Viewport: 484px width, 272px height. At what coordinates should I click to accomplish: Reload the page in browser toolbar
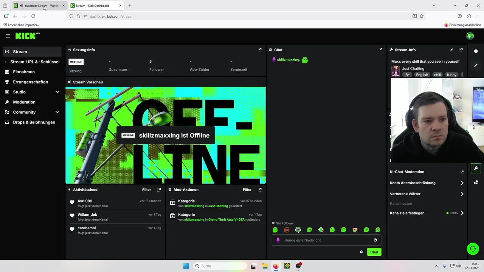coord(33,16)
